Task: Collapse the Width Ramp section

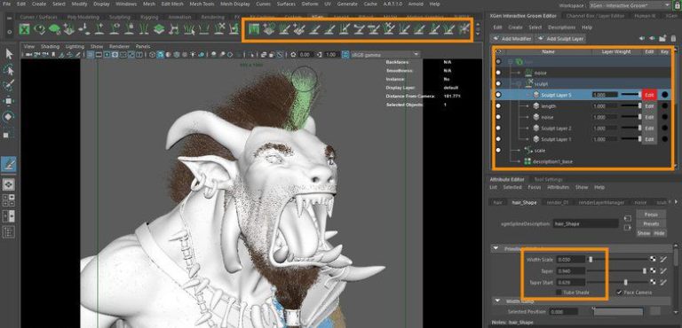Action: (497, 301)
